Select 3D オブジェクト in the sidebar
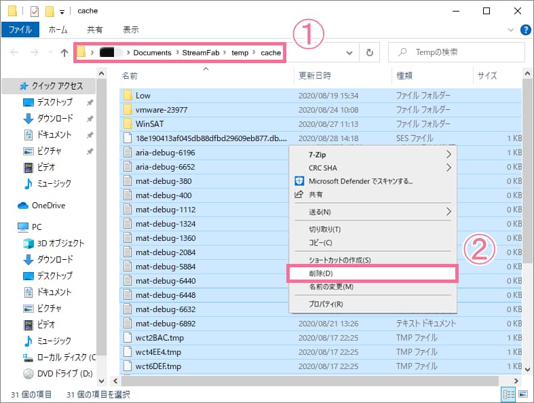 click(60, 243)
